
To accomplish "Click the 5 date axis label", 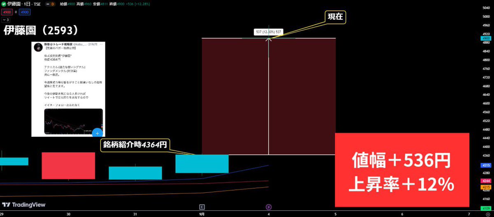I will pyautogui.click(x=335, y=214).
